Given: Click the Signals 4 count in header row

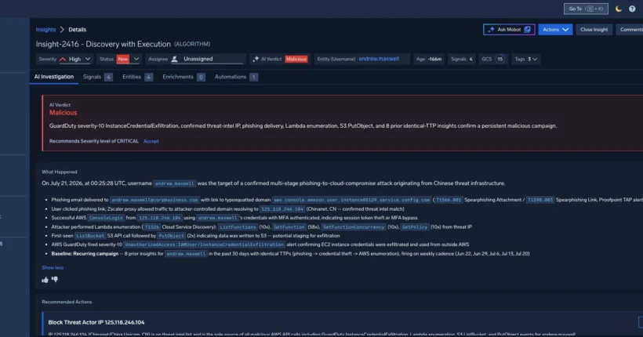Looking at the screenshot, I should (461, 59).
